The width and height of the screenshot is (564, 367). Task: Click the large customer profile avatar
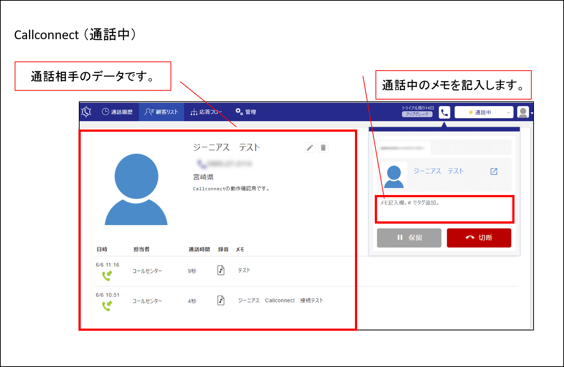136,189
